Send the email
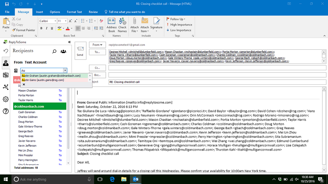 pos(80,51)
